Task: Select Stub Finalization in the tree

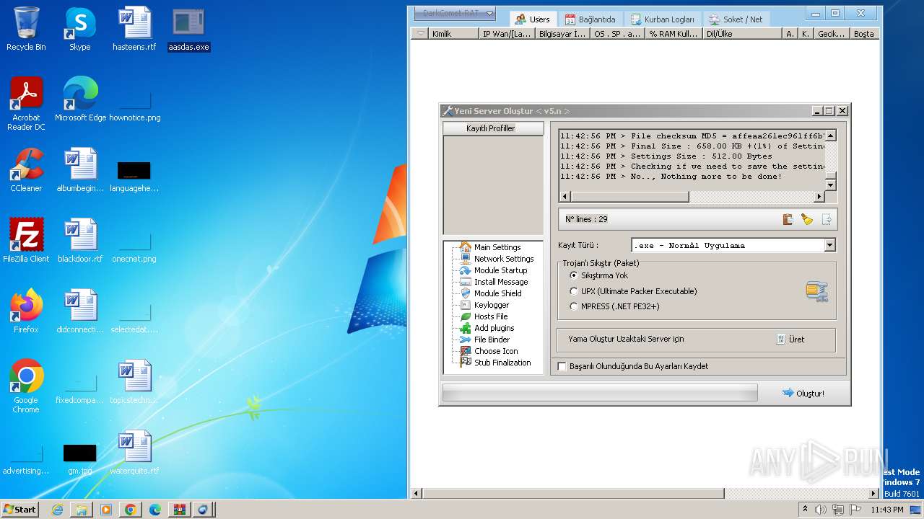Action: [x=502, y=363]
